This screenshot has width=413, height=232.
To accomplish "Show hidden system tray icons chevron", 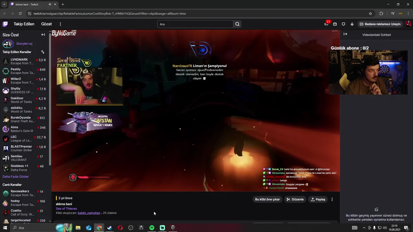I will coord(364,228).
